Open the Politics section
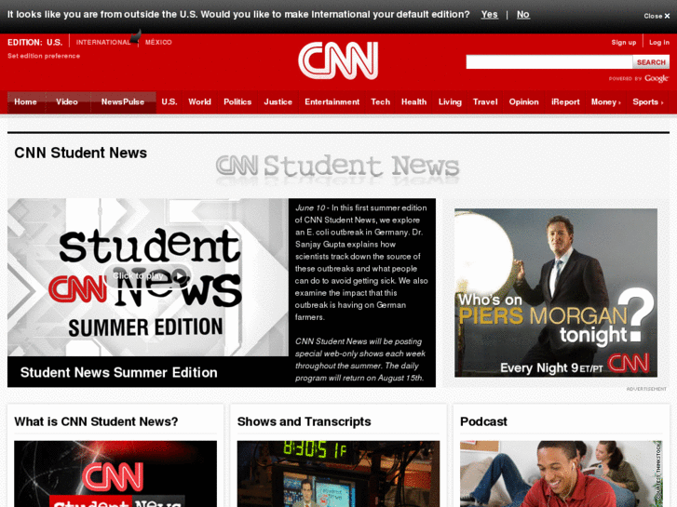This screenshot has height=507, width=677. click(237, 102)
